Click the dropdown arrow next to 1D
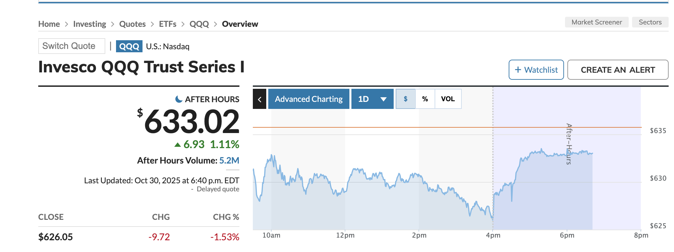674x252 pixels. [384, 99]
